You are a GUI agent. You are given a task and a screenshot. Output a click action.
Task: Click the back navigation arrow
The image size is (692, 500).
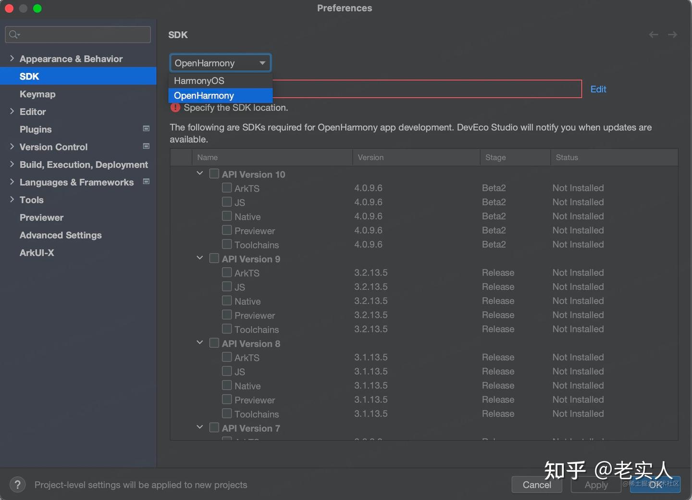pos(654,35)
